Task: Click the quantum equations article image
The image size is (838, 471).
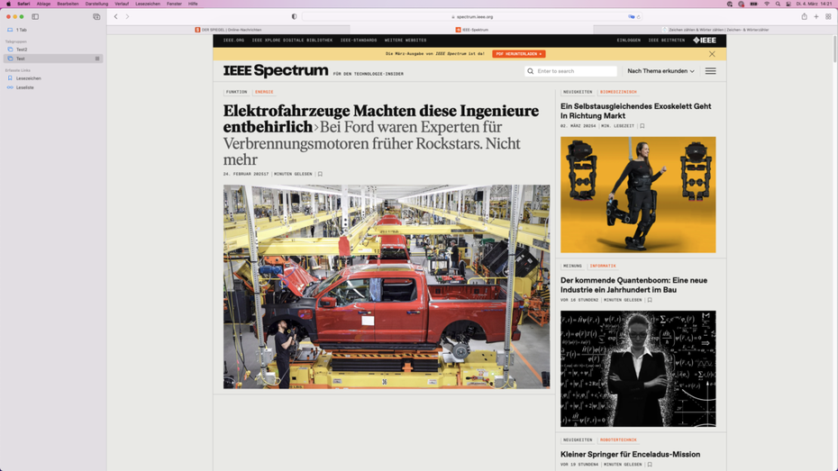Action: [x=638, y=368]
